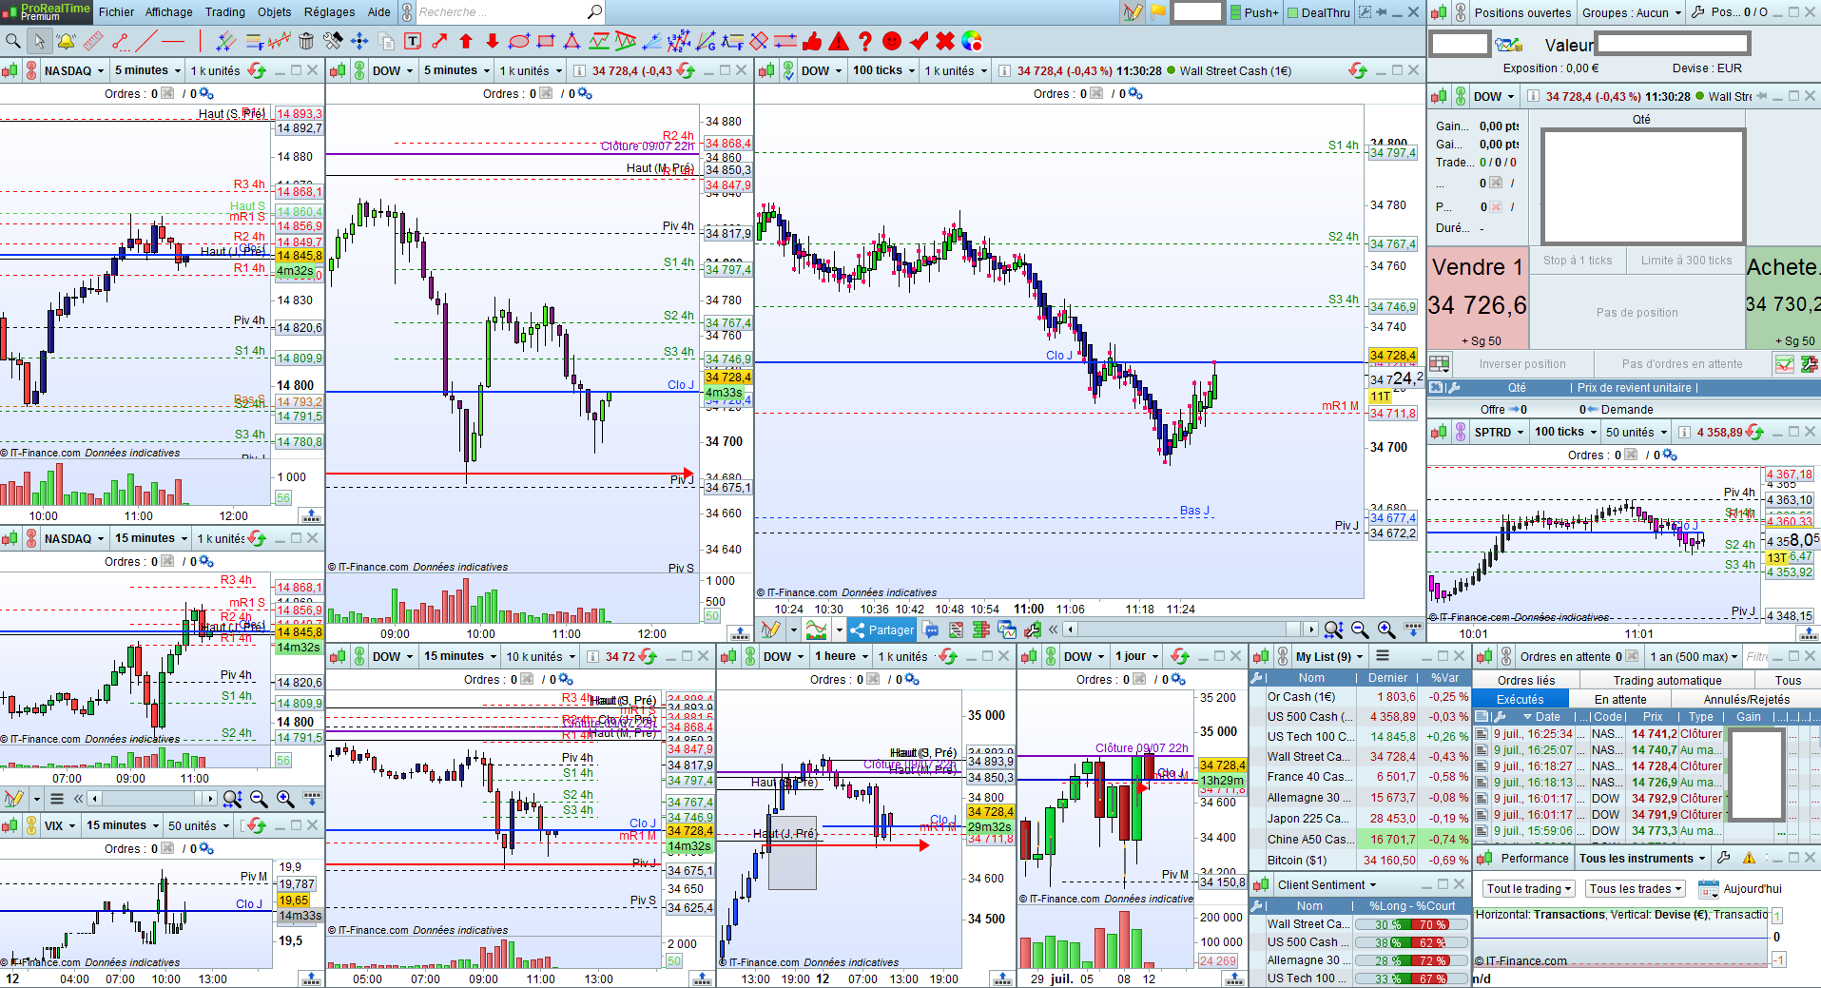Select the rectangle drawing tool
This screenshot has height=988, width=1821.
546,41
